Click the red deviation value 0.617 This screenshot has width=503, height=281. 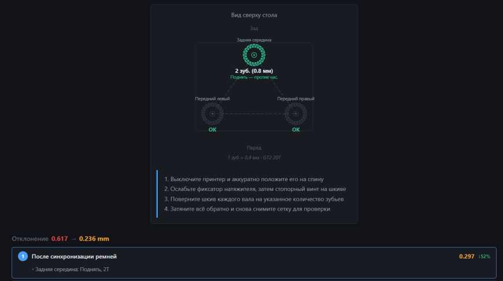point(60,239)
